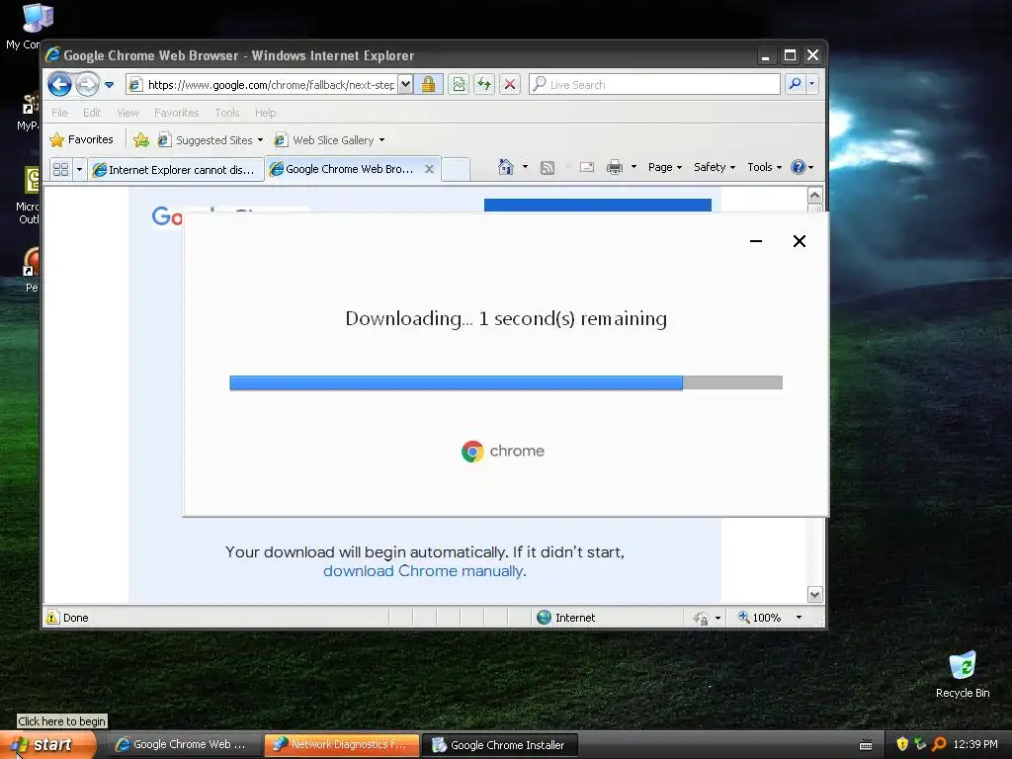The height and width of the screenshot is (759, 1012).
Task: Click the Chrome logo in installer
Action: coord(472,451)
